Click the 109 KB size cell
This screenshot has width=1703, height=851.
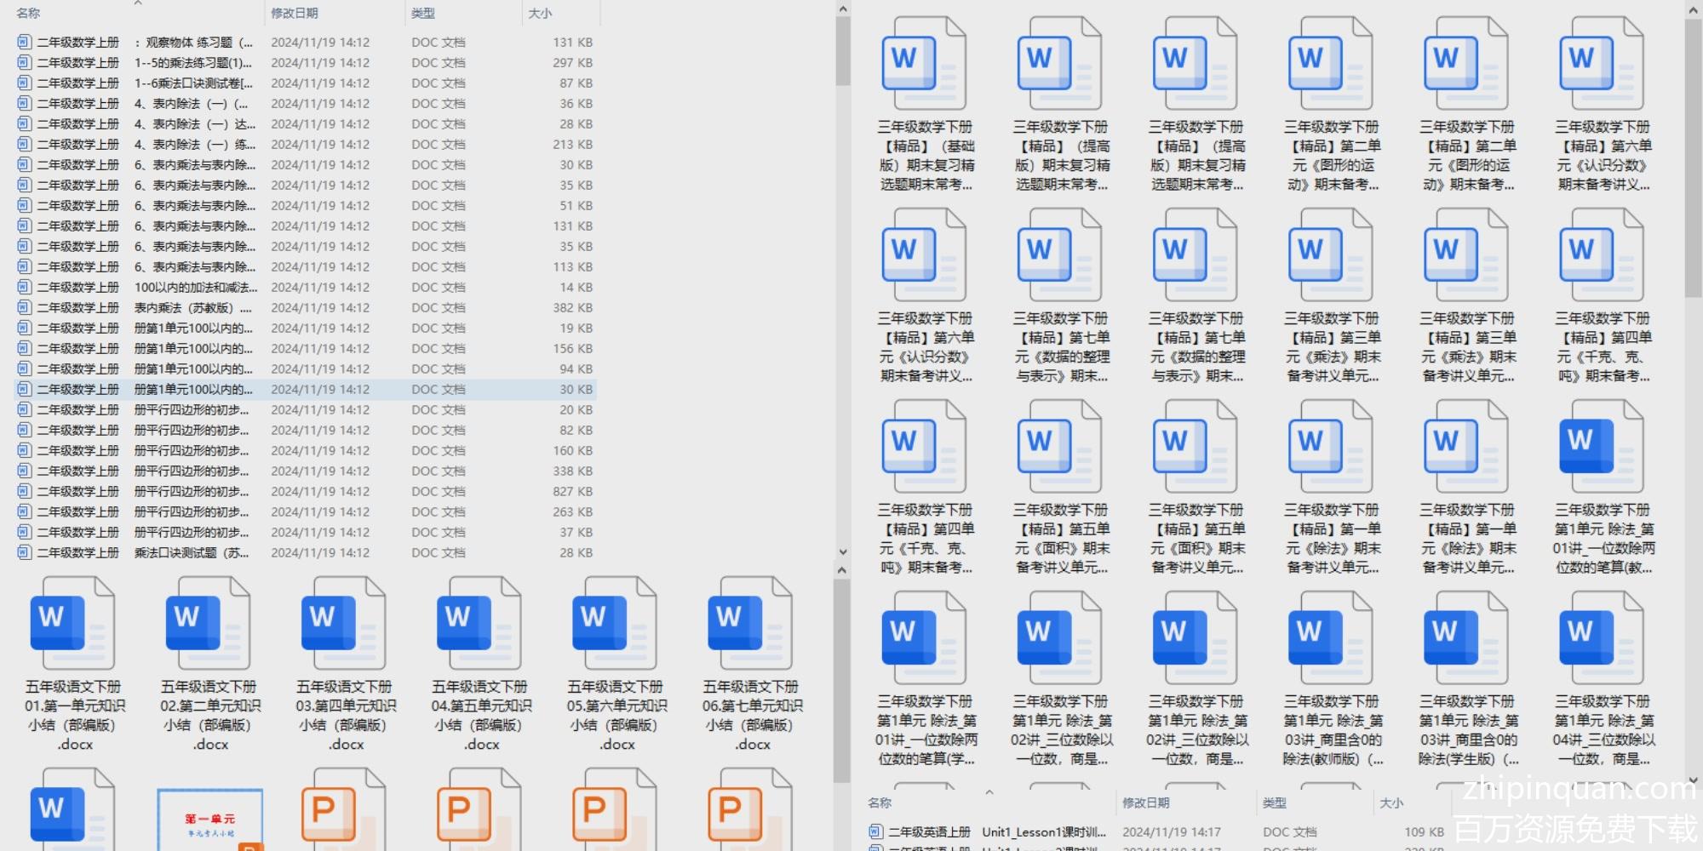click(1424, 831)
